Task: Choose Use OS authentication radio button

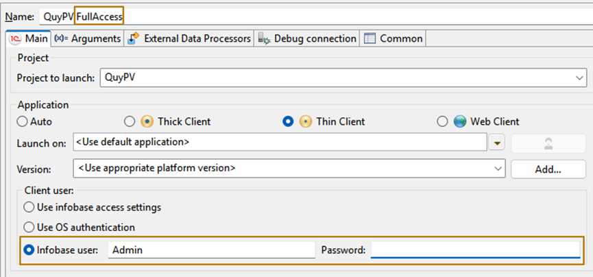Action: pos(29,227)
